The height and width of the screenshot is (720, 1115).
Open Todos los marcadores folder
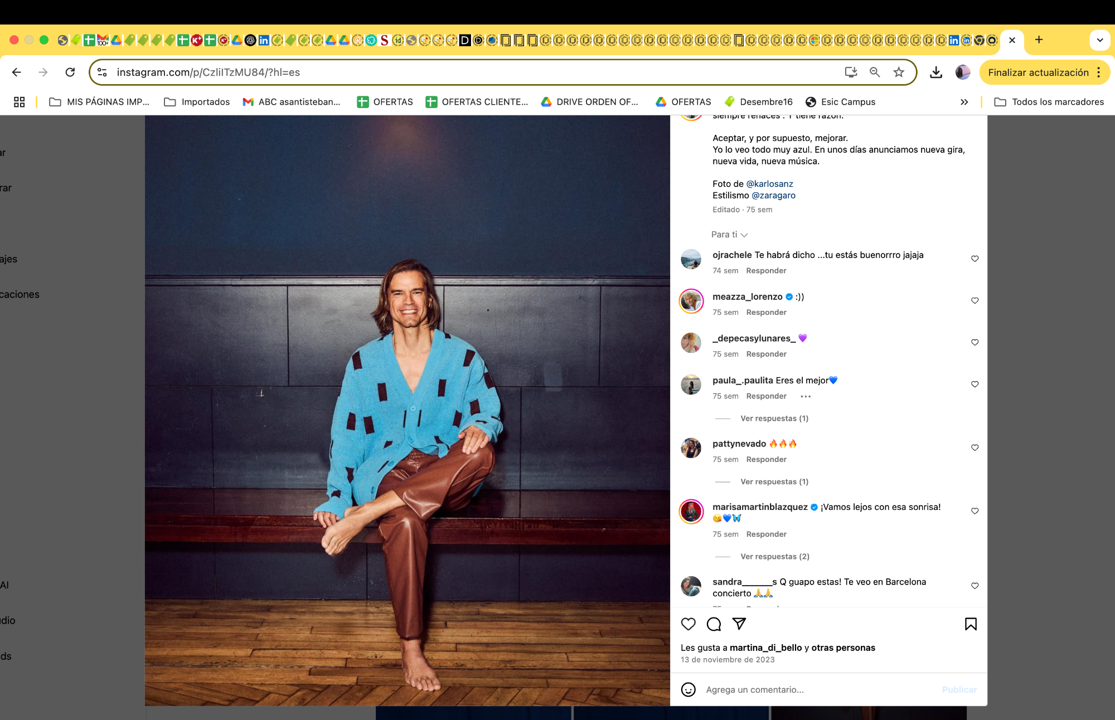tap(1049, 102)
